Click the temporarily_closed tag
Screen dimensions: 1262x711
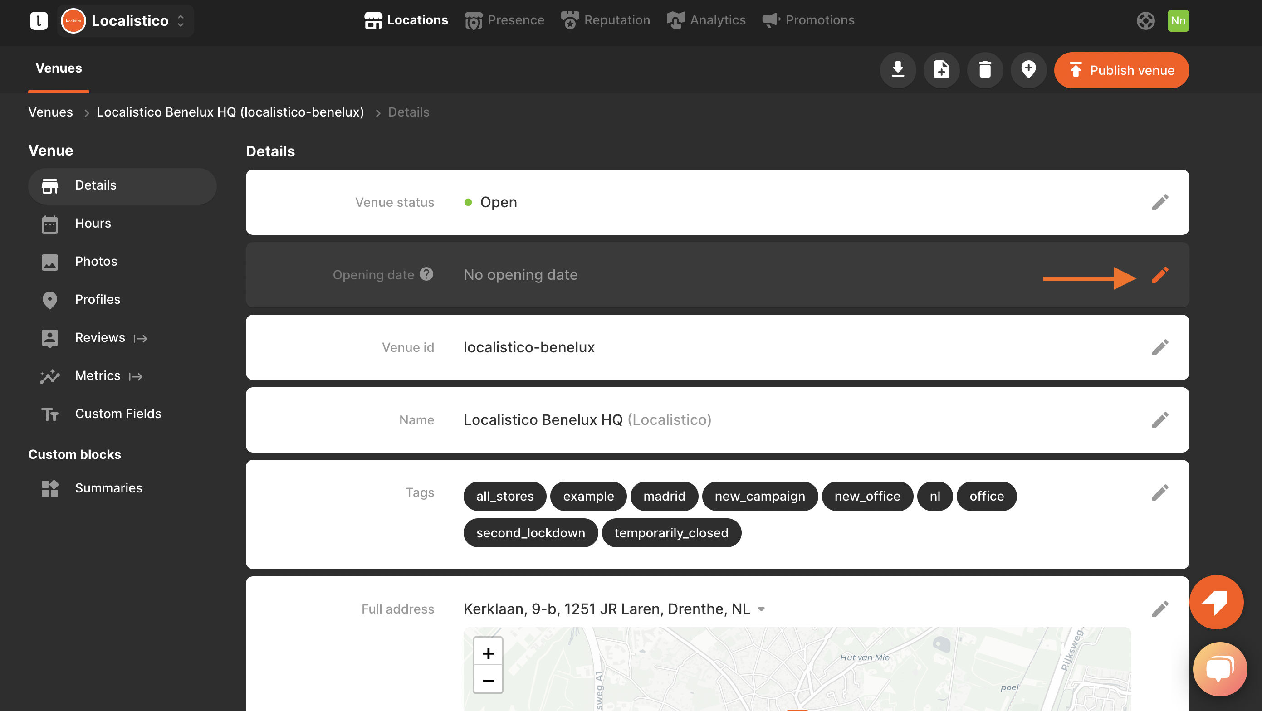[x=671, y=533]
